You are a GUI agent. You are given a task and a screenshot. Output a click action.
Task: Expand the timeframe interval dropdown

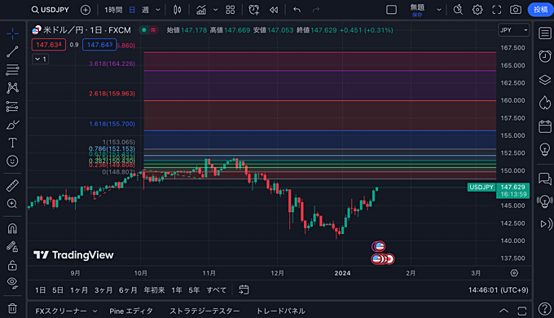coord(158,10)
